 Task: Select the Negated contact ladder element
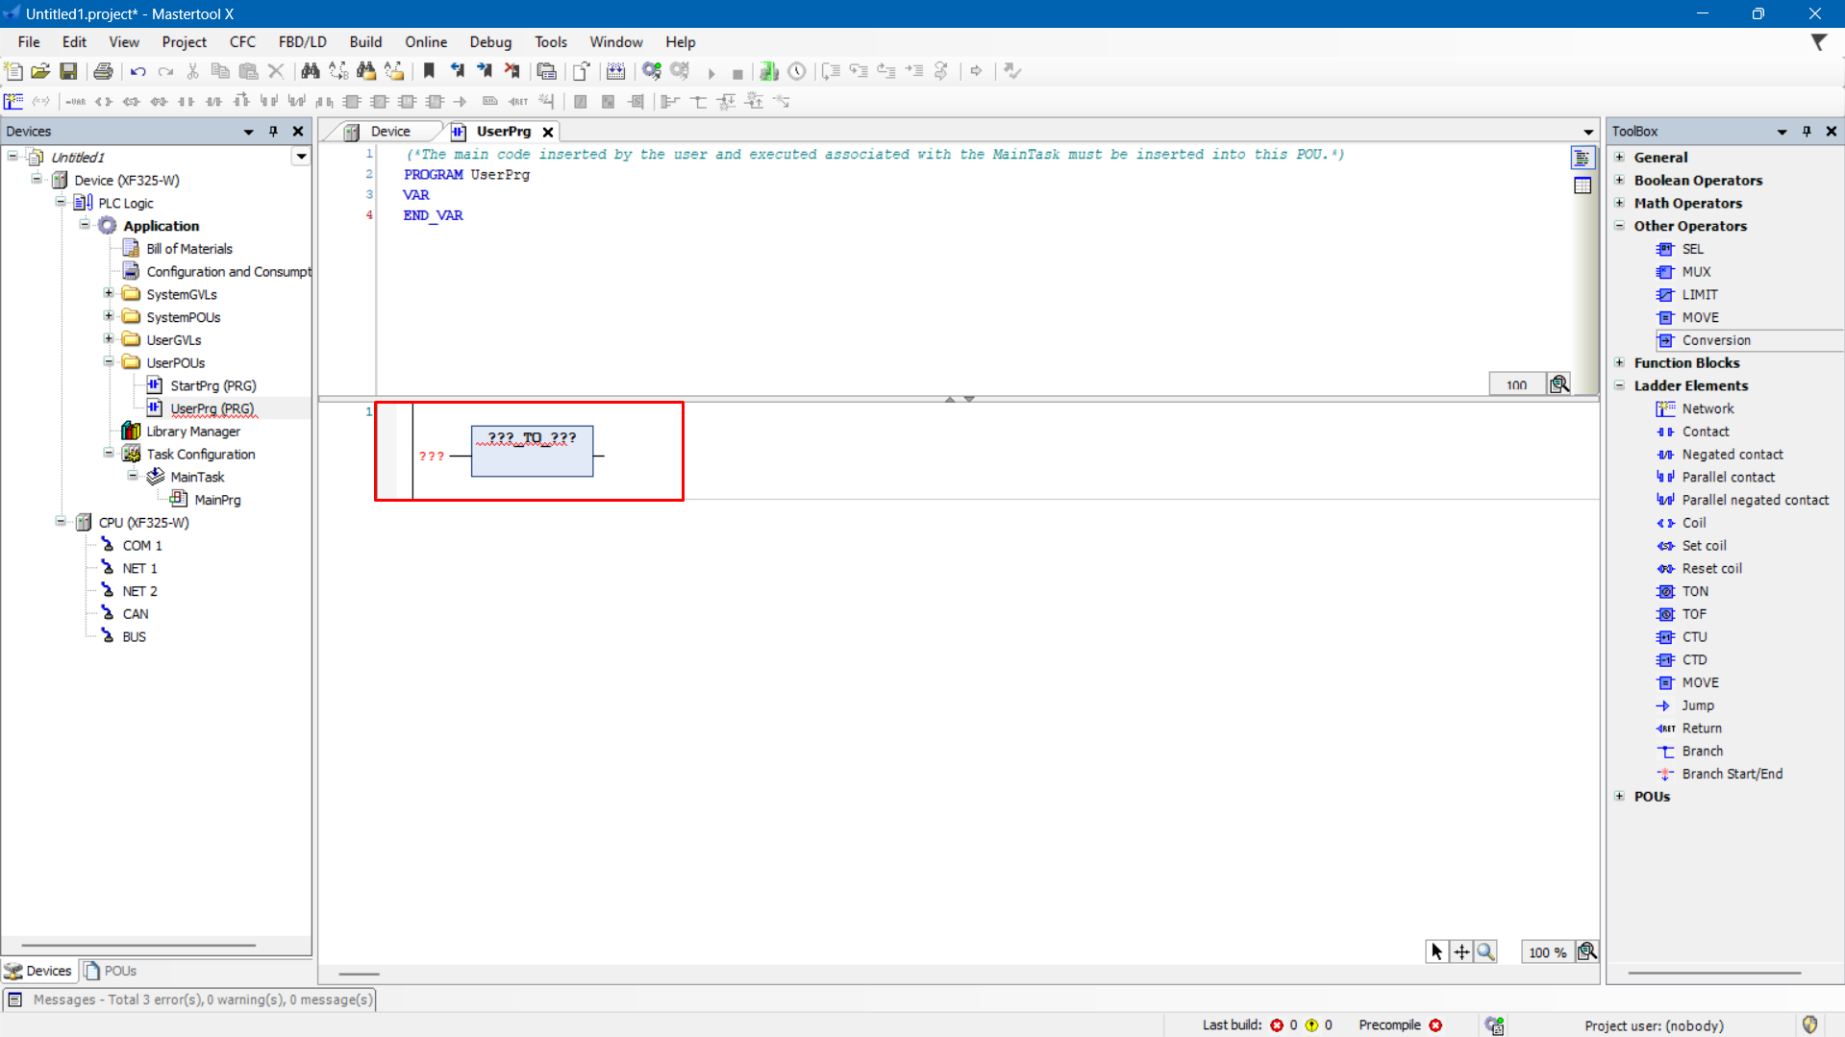[1732, 455]
